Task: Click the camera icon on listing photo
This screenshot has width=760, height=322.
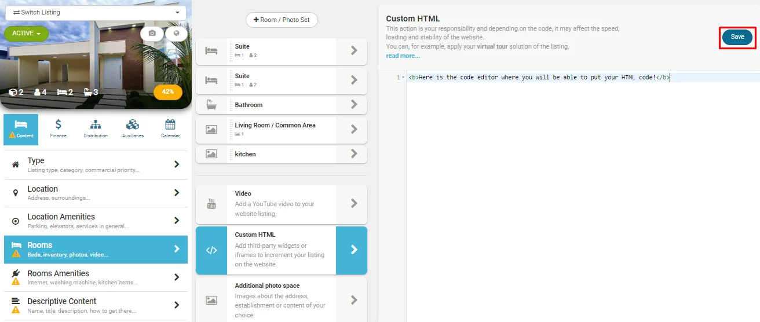Action: pyautogui.click(x=152, y=34)
